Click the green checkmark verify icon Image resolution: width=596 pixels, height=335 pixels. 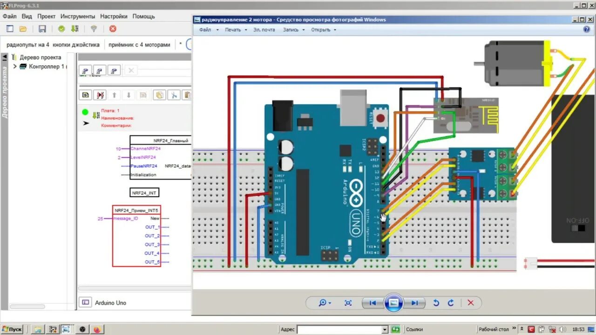click(61, 29)
